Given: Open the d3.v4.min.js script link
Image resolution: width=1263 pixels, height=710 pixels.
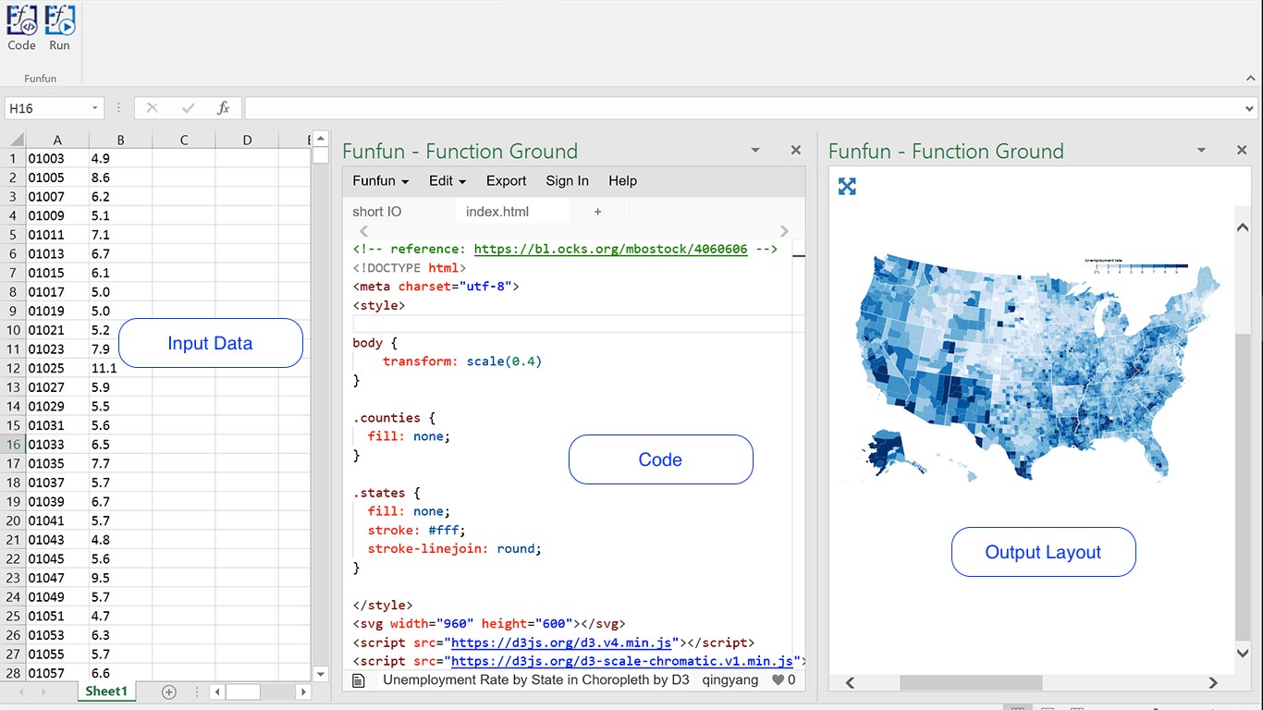Looking at the screenshot, I should [x=562, y=643].
